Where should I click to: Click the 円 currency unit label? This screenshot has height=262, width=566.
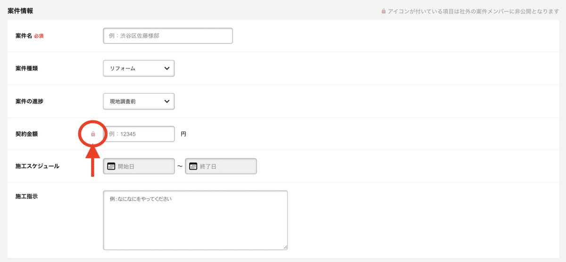pos(183,134)
